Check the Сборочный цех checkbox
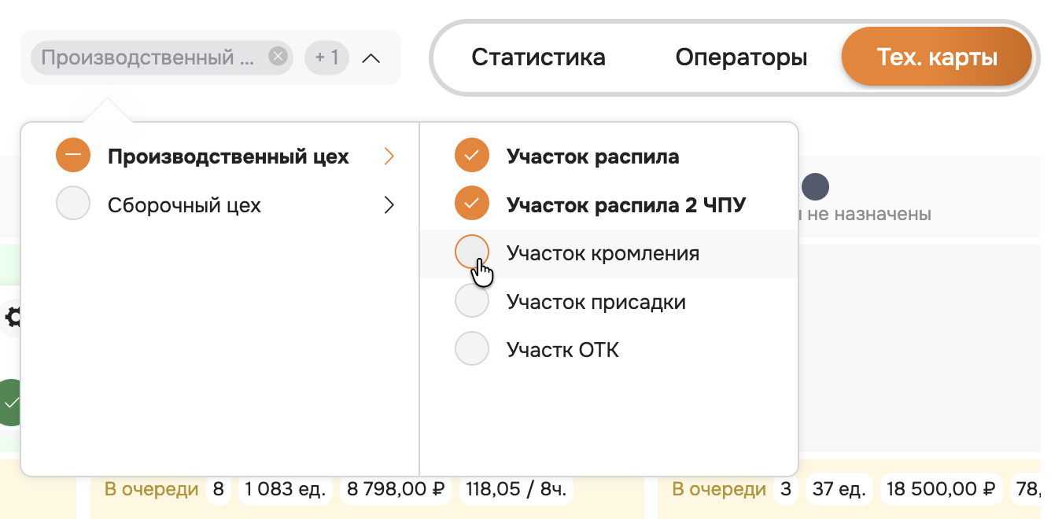 pos(73,205)
